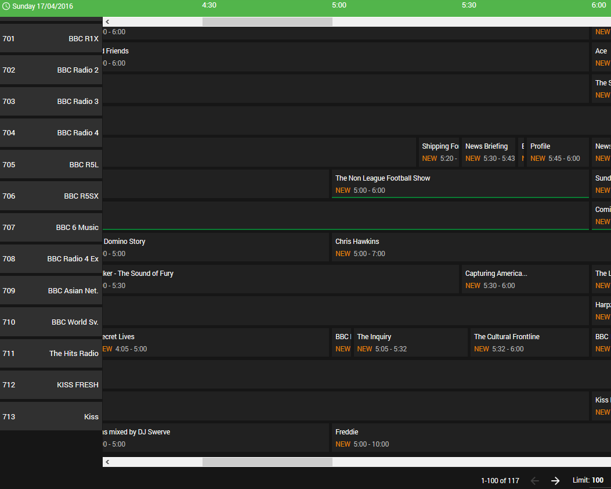Select channel 708 BBC Radio 4 Ex
Image resolution: width=611 pixels, height=489 pixels.
(x=51, y=258)
